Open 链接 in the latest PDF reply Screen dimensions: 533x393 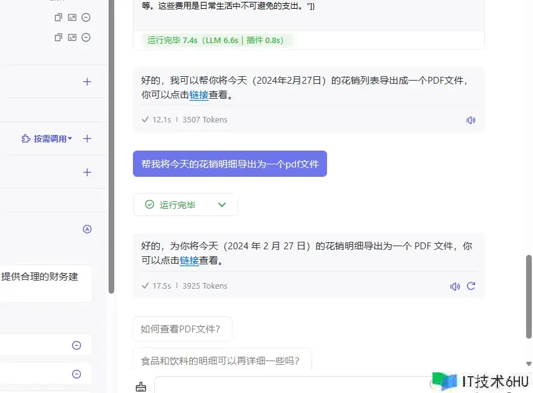point(189,261)
